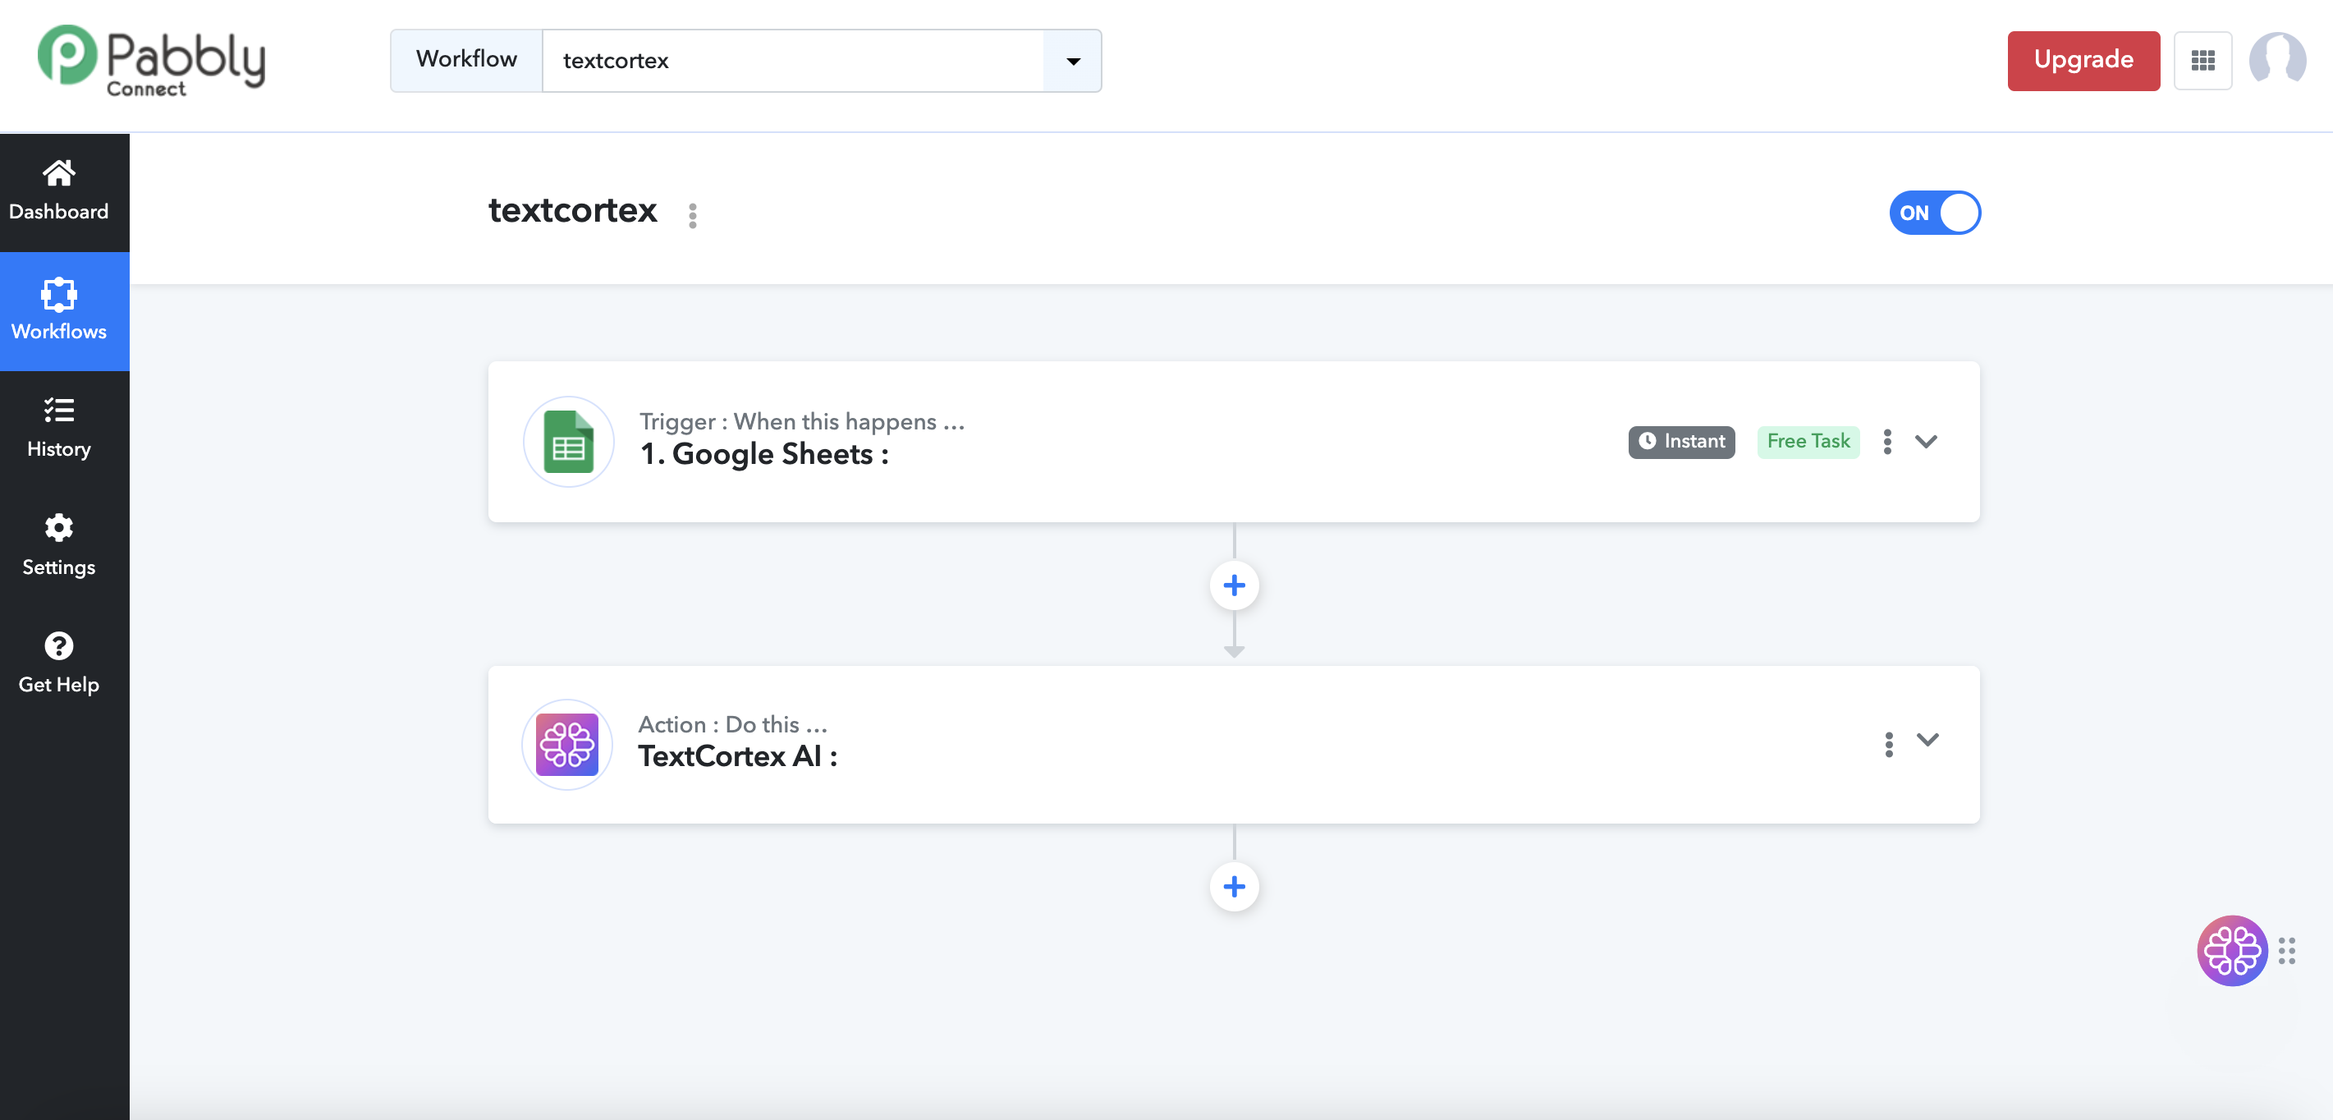This screenshot has height=1120, width=2333.
Task: Open the floating TextCortex assistant bubble
Action: pyautogui.click(x=2231, y=951)
